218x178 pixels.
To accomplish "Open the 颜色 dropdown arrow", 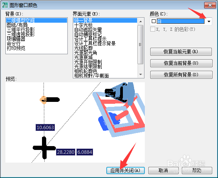I will (209, 22).
